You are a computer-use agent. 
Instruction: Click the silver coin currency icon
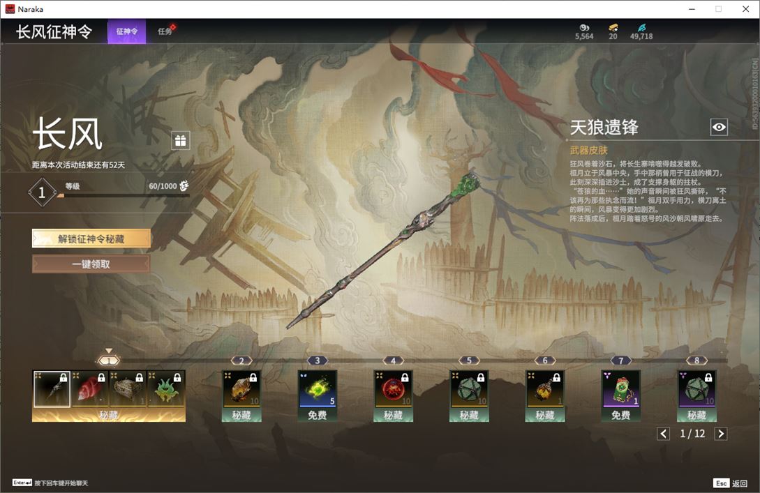[x=584, y=28]
